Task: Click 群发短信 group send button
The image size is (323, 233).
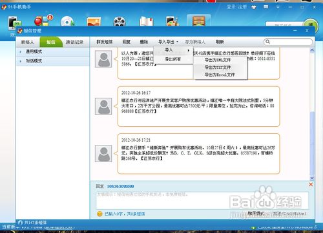Action: coord(105,42)
